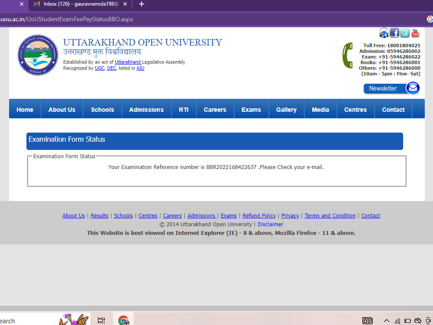Open the footer Centres link
Image resolution: width=433 pixels, height=325 pixels.
(148, 215)
